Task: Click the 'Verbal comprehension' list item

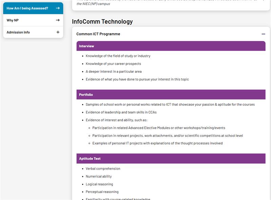Action: pyautogui.click(x=103, y=169)
